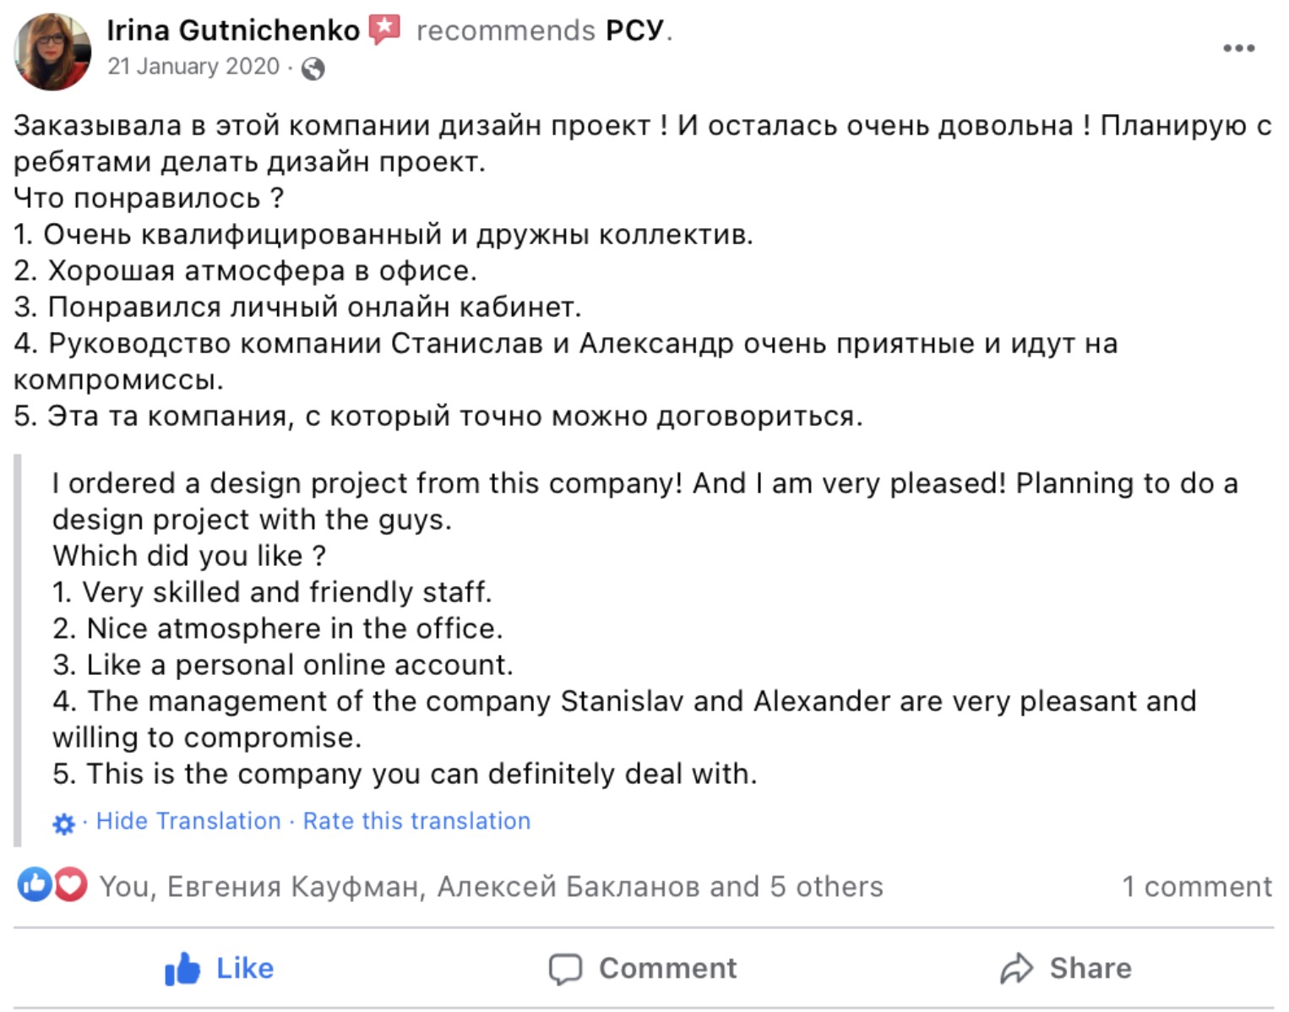The image size is (1289, 1012).
Task: Click the red recommendation star badge
Action: (385, 30)
